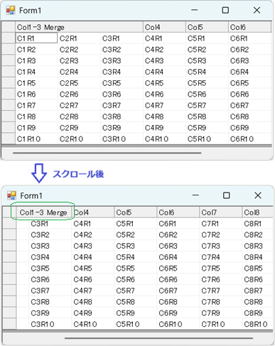Select cell C3R1 in bottom window
The width and height of the screenshot is (275, 346).
(x=50, y=223)
